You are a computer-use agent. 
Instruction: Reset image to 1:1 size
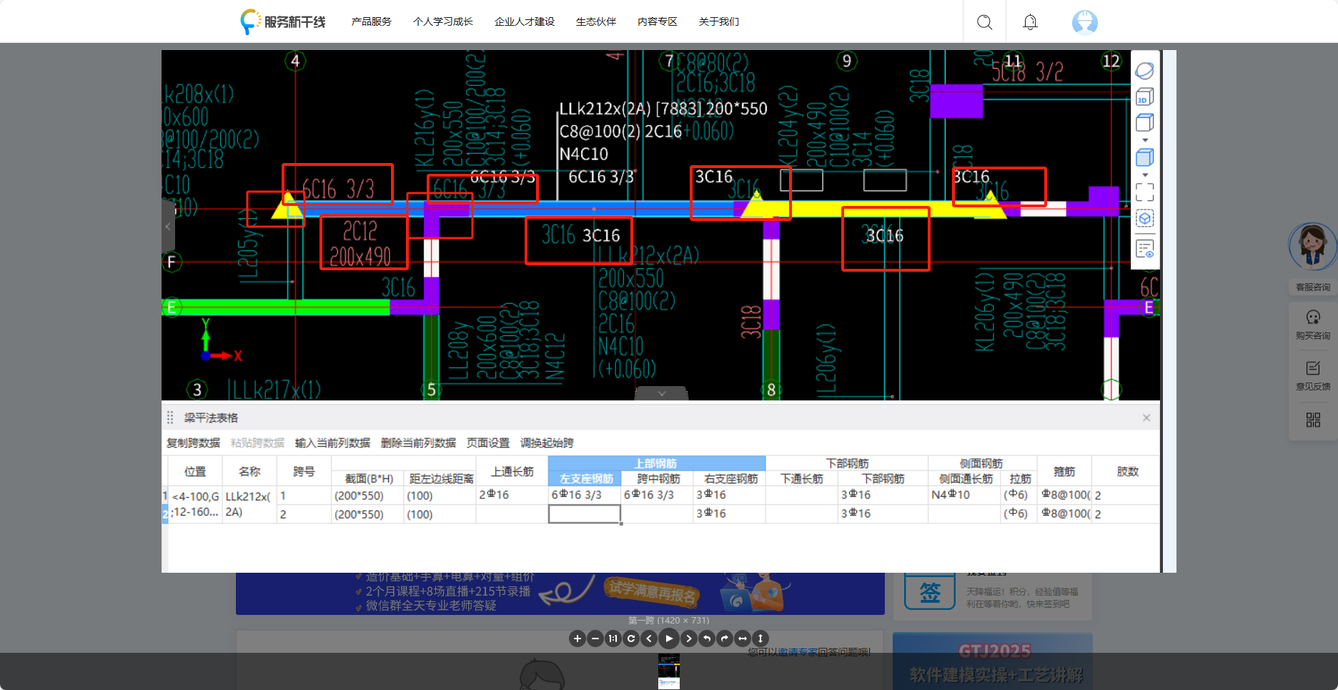point(613,639)
